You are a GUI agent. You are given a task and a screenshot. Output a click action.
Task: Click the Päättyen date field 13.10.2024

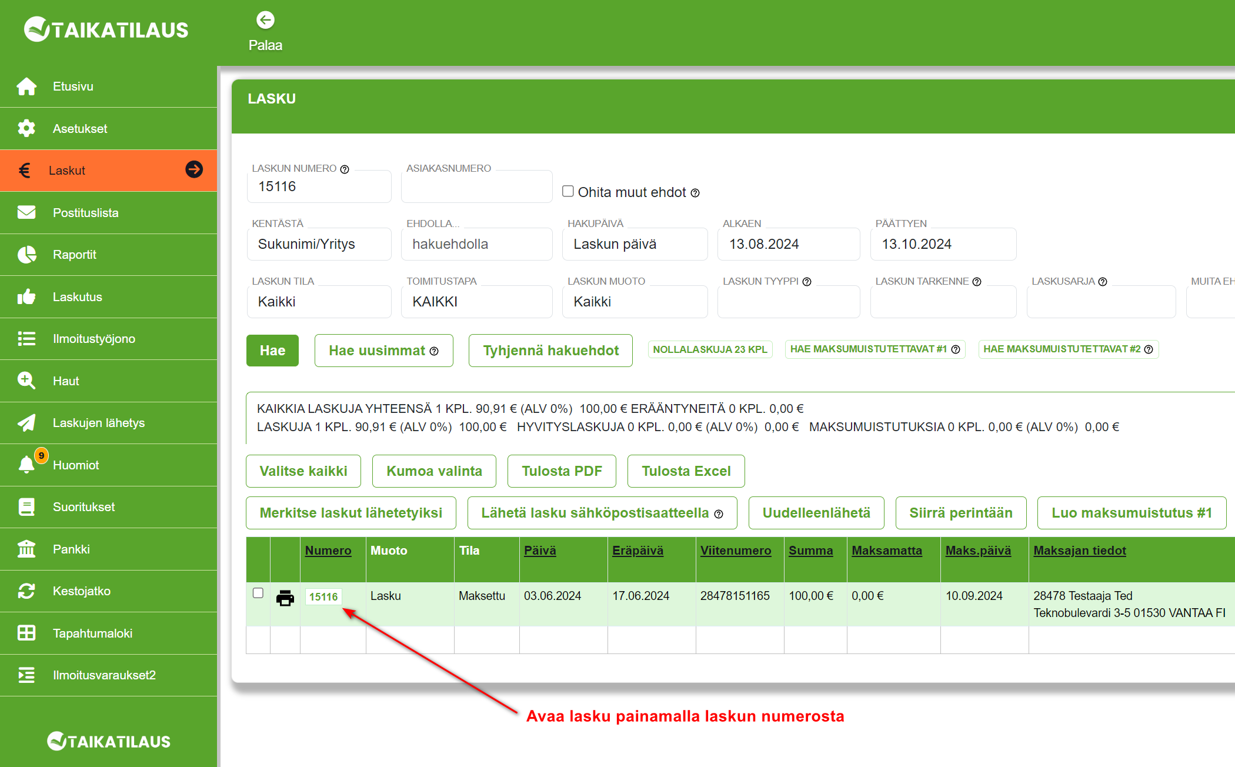pos(943,244)
